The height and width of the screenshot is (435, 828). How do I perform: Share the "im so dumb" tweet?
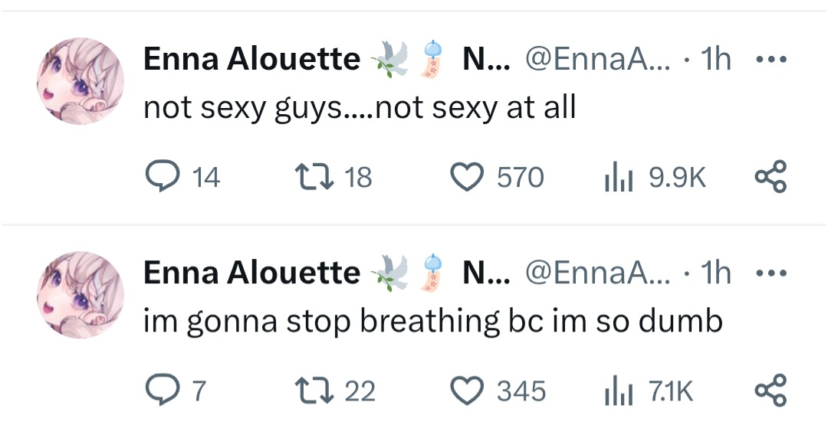point(770,391)
